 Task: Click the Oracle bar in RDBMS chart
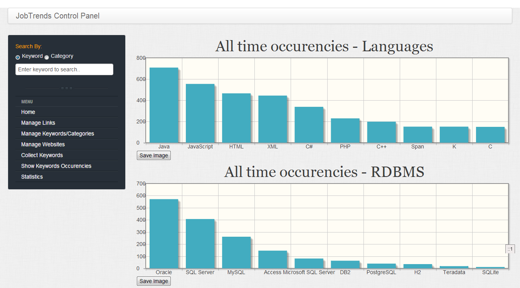(164, 234)
